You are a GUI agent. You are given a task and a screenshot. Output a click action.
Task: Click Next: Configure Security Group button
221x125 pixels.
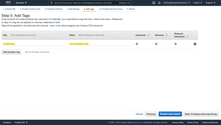coord(201,114)
